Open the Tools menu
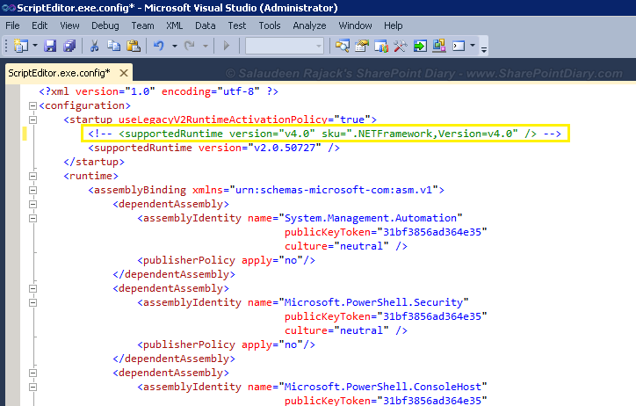Screen dimensions: 636x406 pos(270,25)
